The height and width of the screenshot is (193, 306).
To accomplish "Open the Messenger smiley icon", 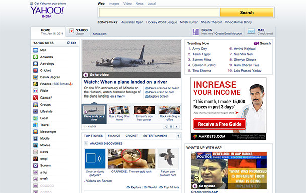I will (x=35, y=132).
